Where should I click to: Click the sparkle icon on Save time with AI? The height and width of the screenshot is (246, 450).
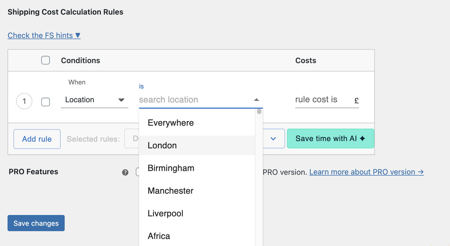coord(363,138)
